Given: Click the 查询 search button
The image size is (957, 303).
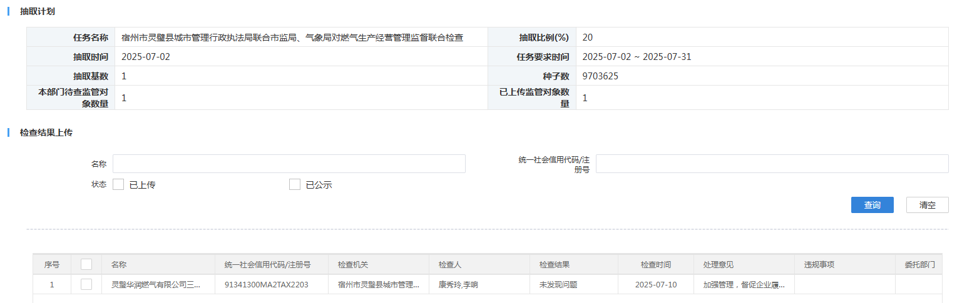Looking at the screenshot, I should pyautogui.click(x=872, y=205).
